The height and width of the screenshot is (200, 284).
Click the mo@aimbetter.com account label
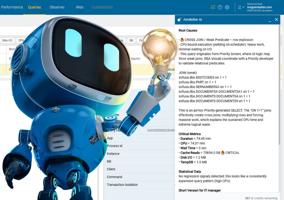click(259, 7)
